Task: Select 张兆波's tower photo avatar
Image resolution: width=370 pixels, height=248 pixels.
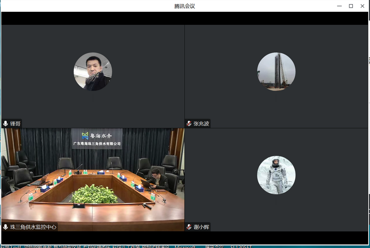Action: coord(276,71)
